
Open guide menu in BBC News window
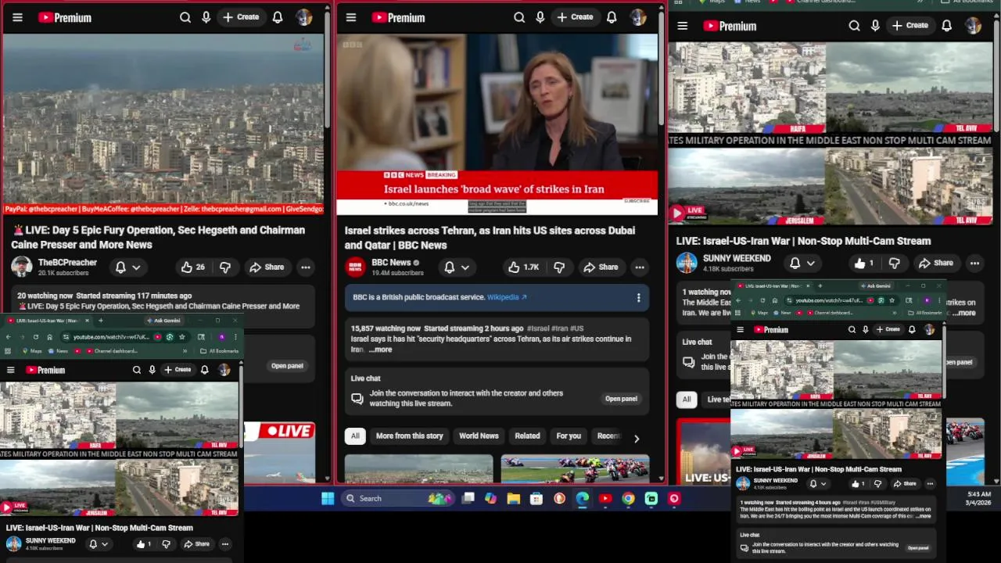(x=351, y=17)
